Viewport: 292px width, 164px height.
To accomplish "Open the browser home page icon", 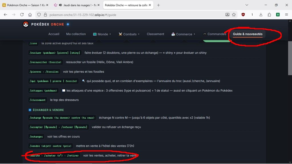I will tap(30, 15).
